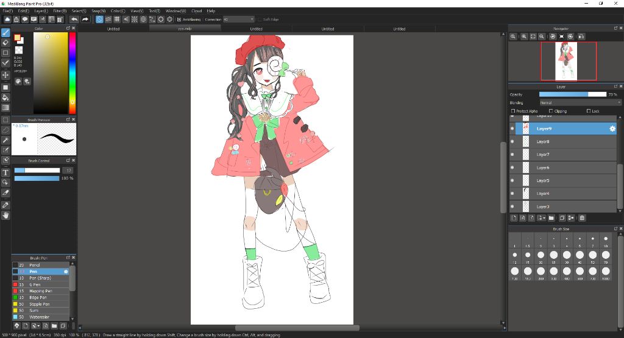Click the add folder icon in Layer panel
This screenshot has width=624, height=338.
[x=551, y=218]
